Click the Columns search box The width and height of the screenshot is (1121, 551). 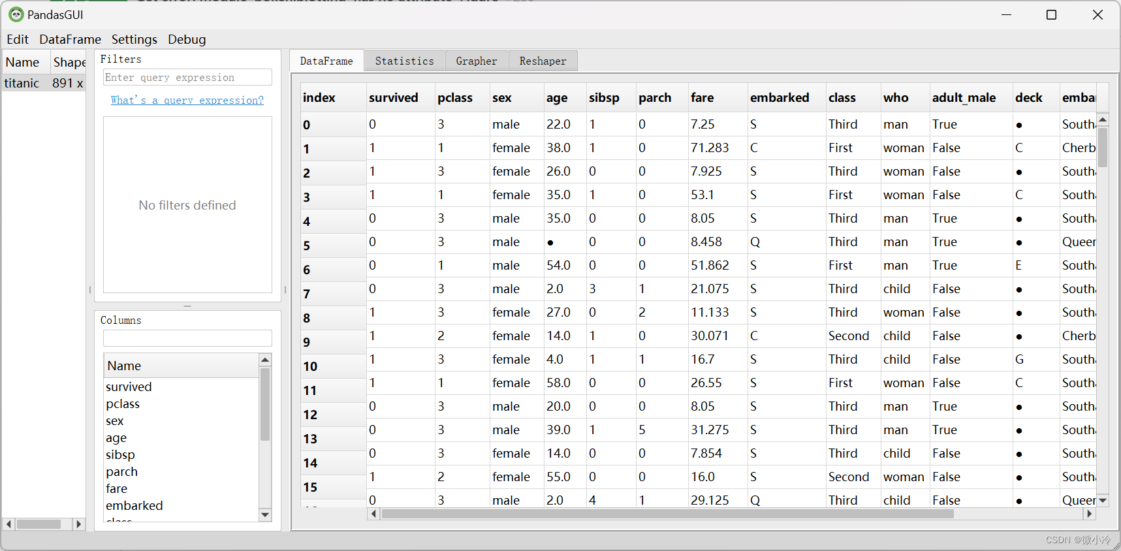coord(187,338)
